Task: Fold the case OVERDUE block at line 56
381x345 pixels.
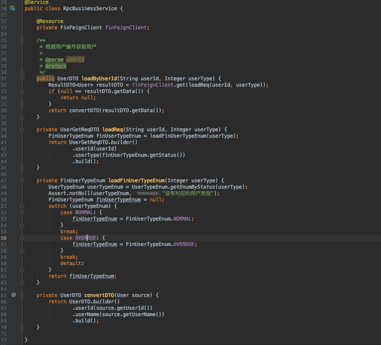Action: click(22, 238)
